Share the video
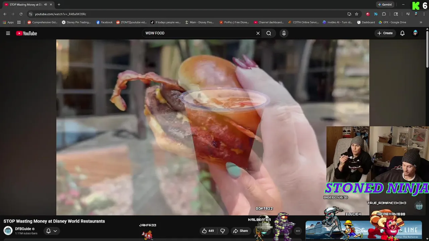The image size is (429, 241). pyautogui.click(x=241, y=231)
